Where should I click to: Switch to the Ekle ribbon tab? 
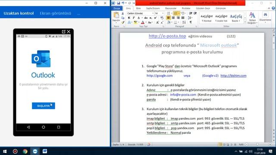point(138,8)
